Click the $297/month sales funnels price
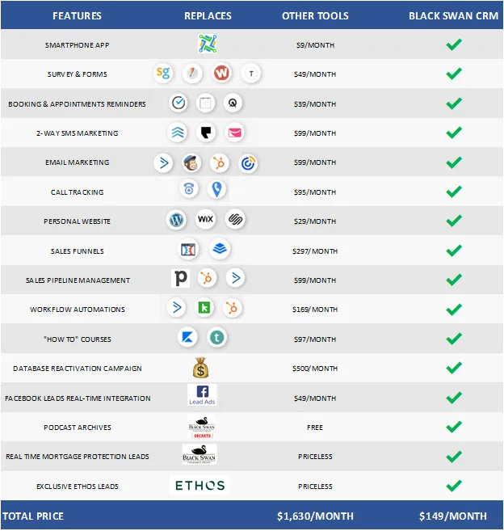The image size is (504, 531). [x=315, y=251]
